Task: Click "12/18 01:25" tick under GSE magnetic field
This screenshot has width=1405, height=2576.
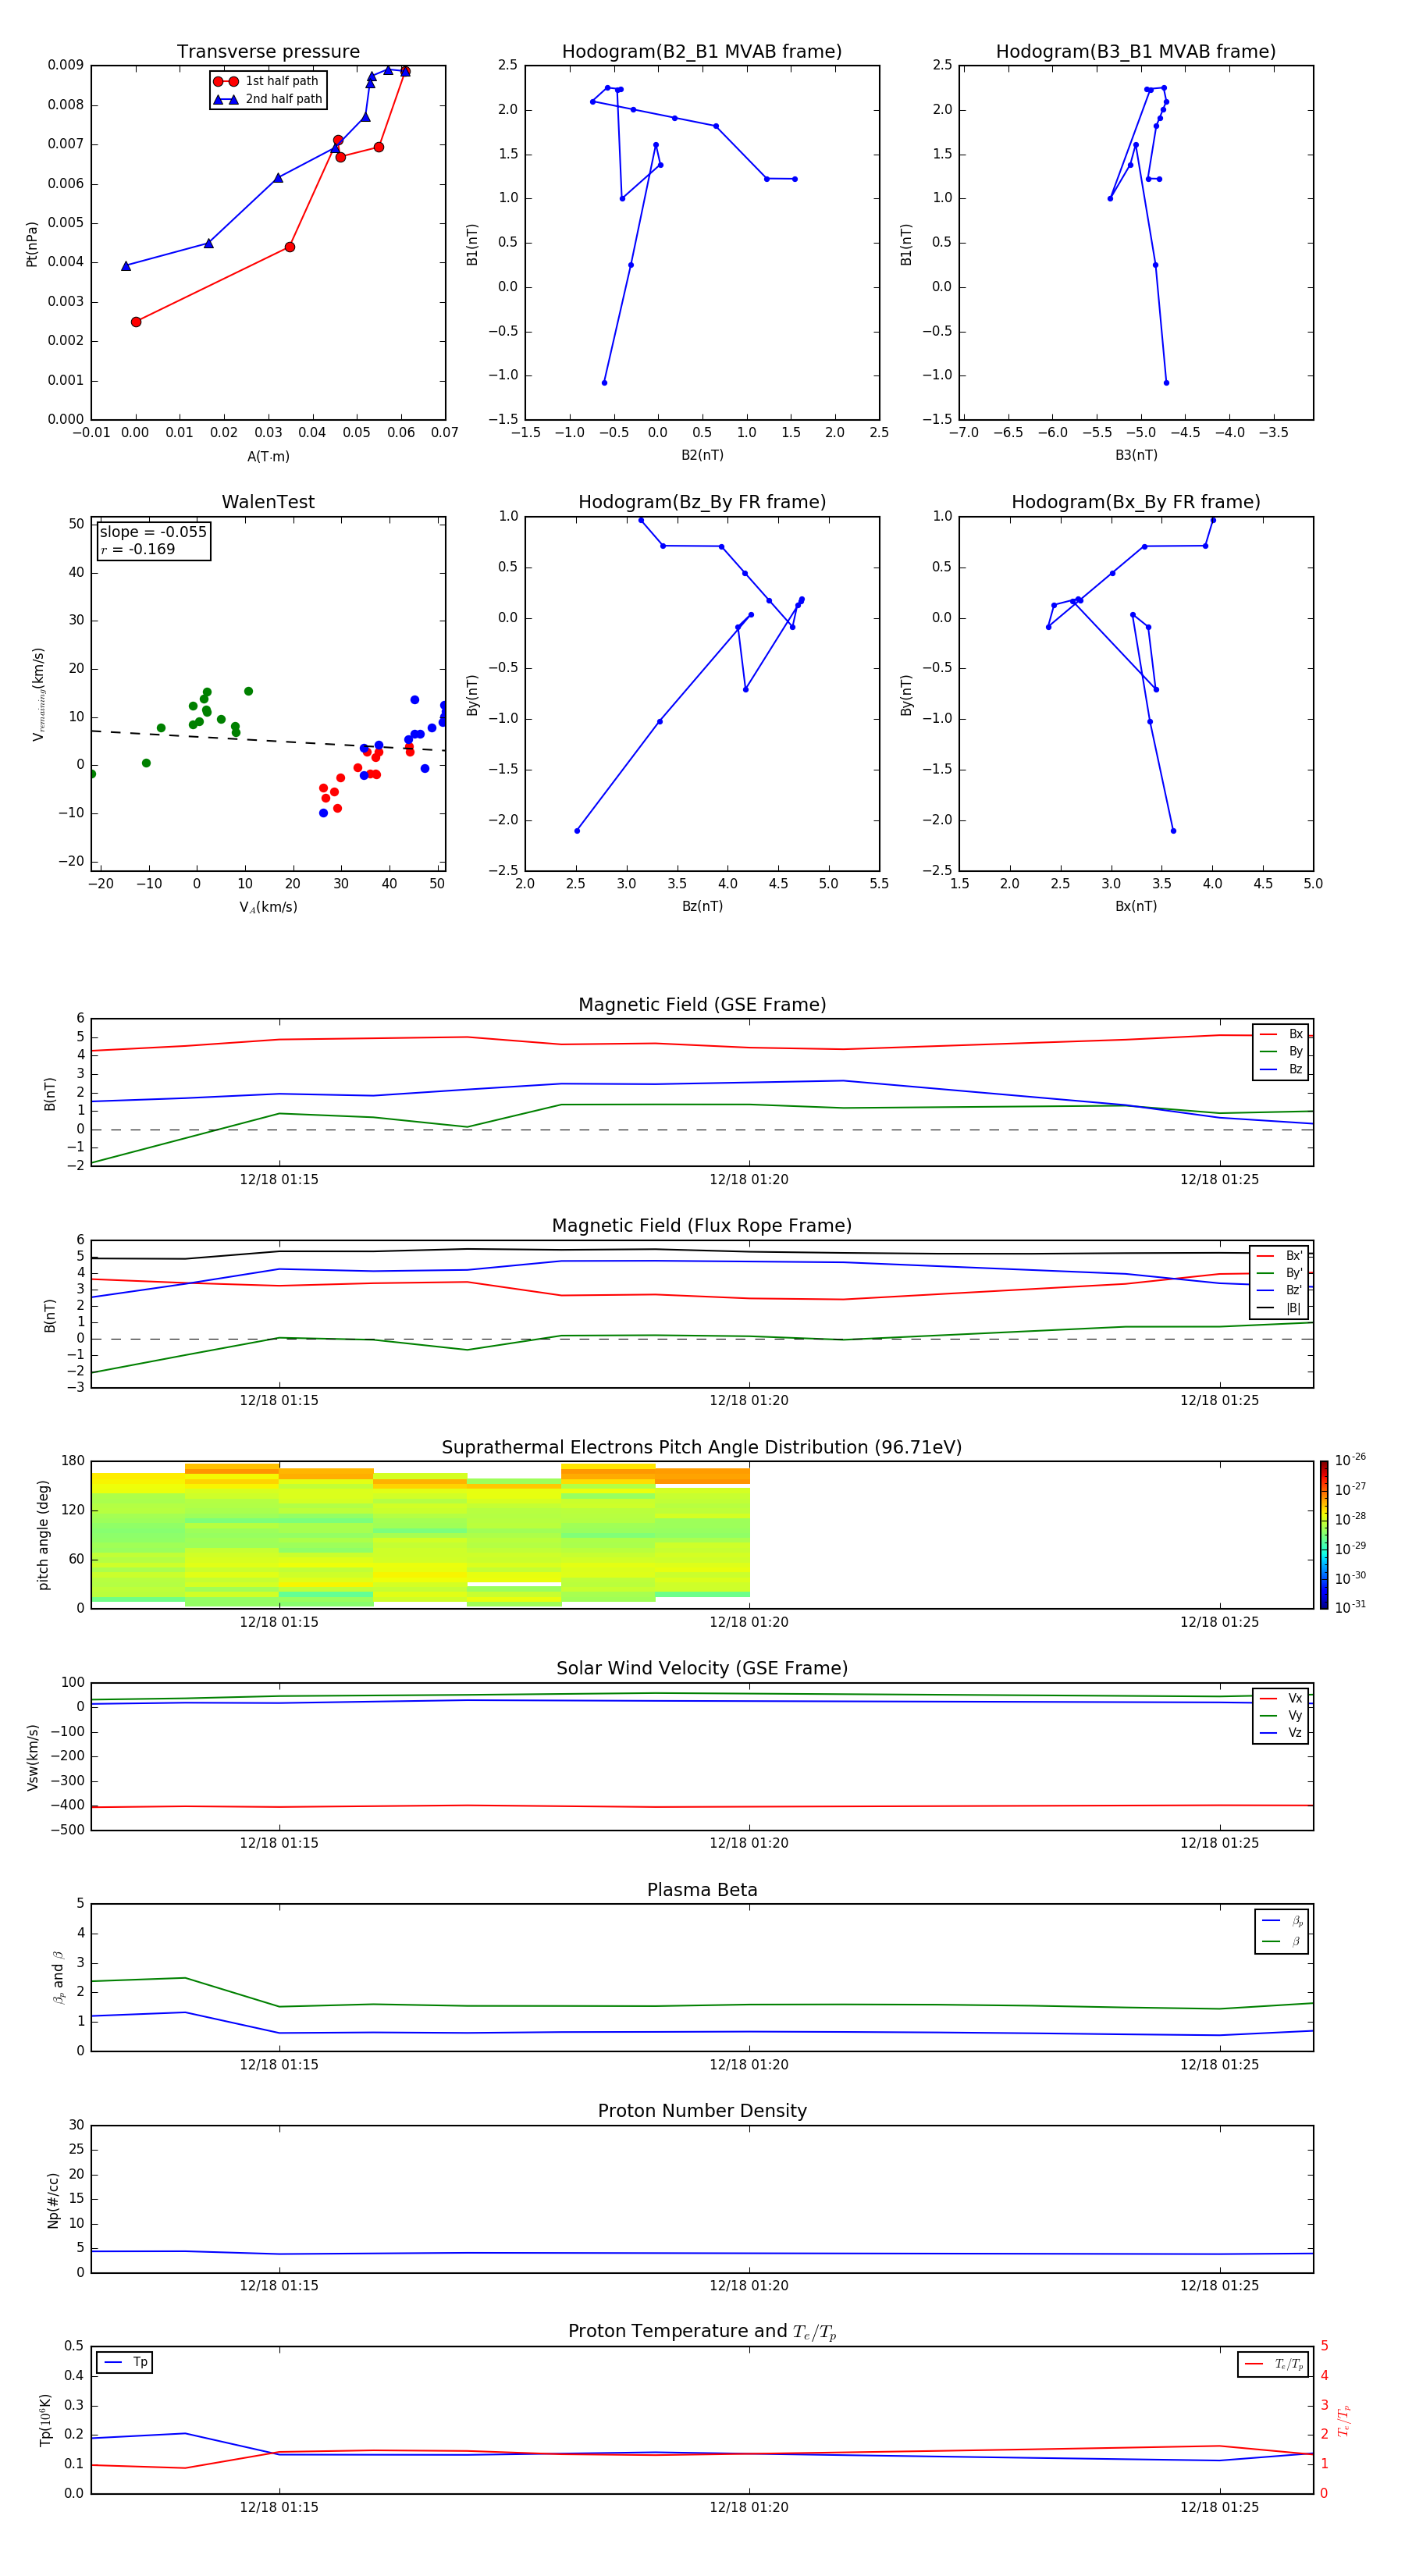Action: pyautogui.click(x=1219, y=1180)
